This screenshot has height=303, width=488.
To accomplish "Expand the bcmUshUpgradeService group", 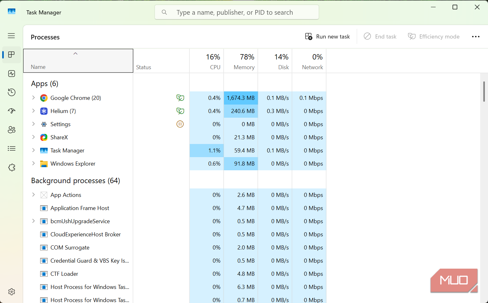I will [34, 221].
